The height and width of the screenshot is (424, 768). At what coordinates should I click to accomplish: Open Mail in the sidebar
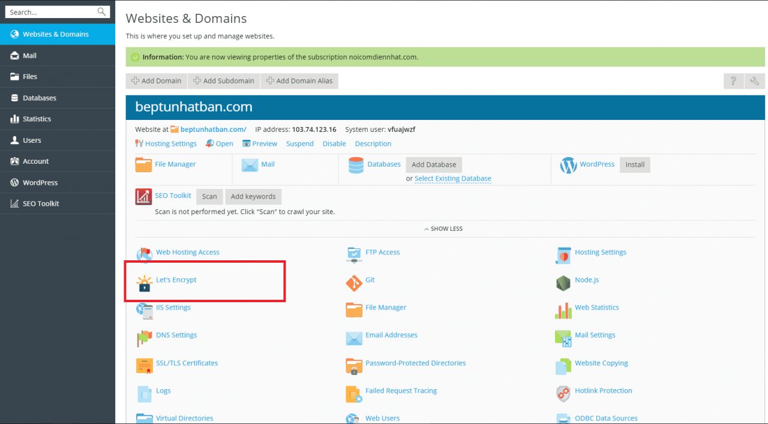[58, 55]
